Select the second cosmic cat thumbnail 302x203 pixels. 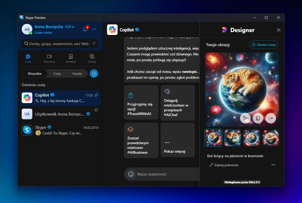click(x=232, y=138)
